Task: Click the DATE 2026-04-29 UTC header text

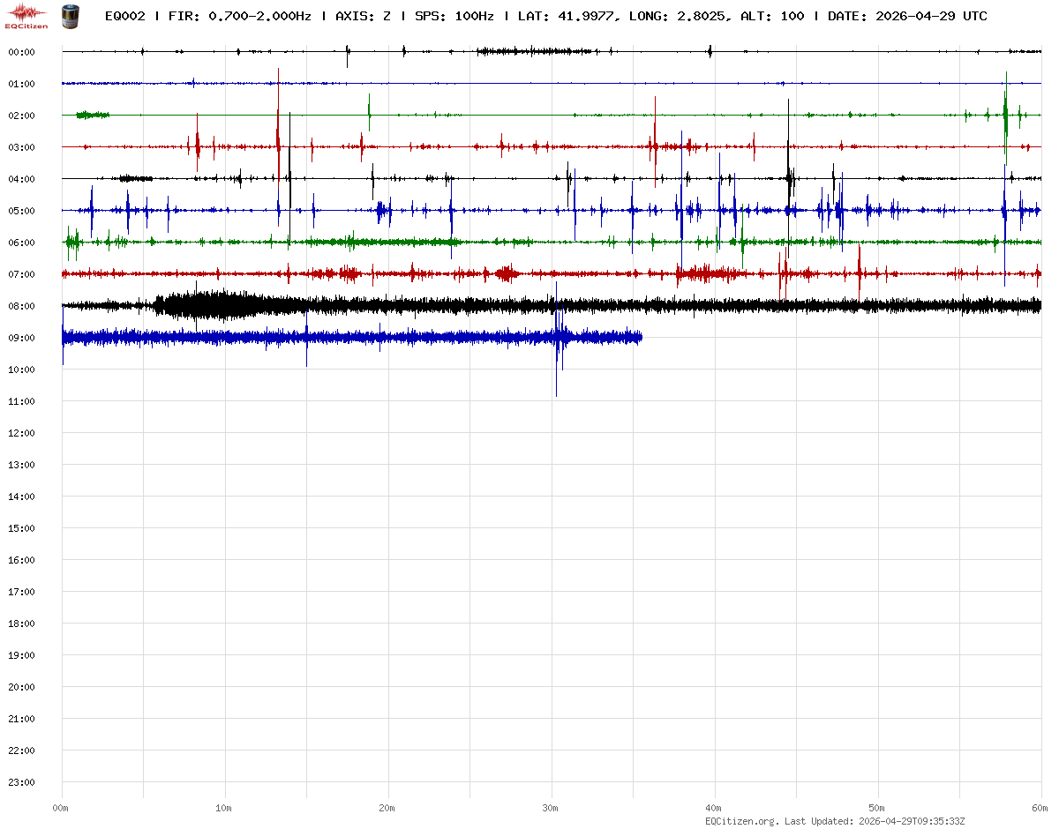Action: click(907, 16)
